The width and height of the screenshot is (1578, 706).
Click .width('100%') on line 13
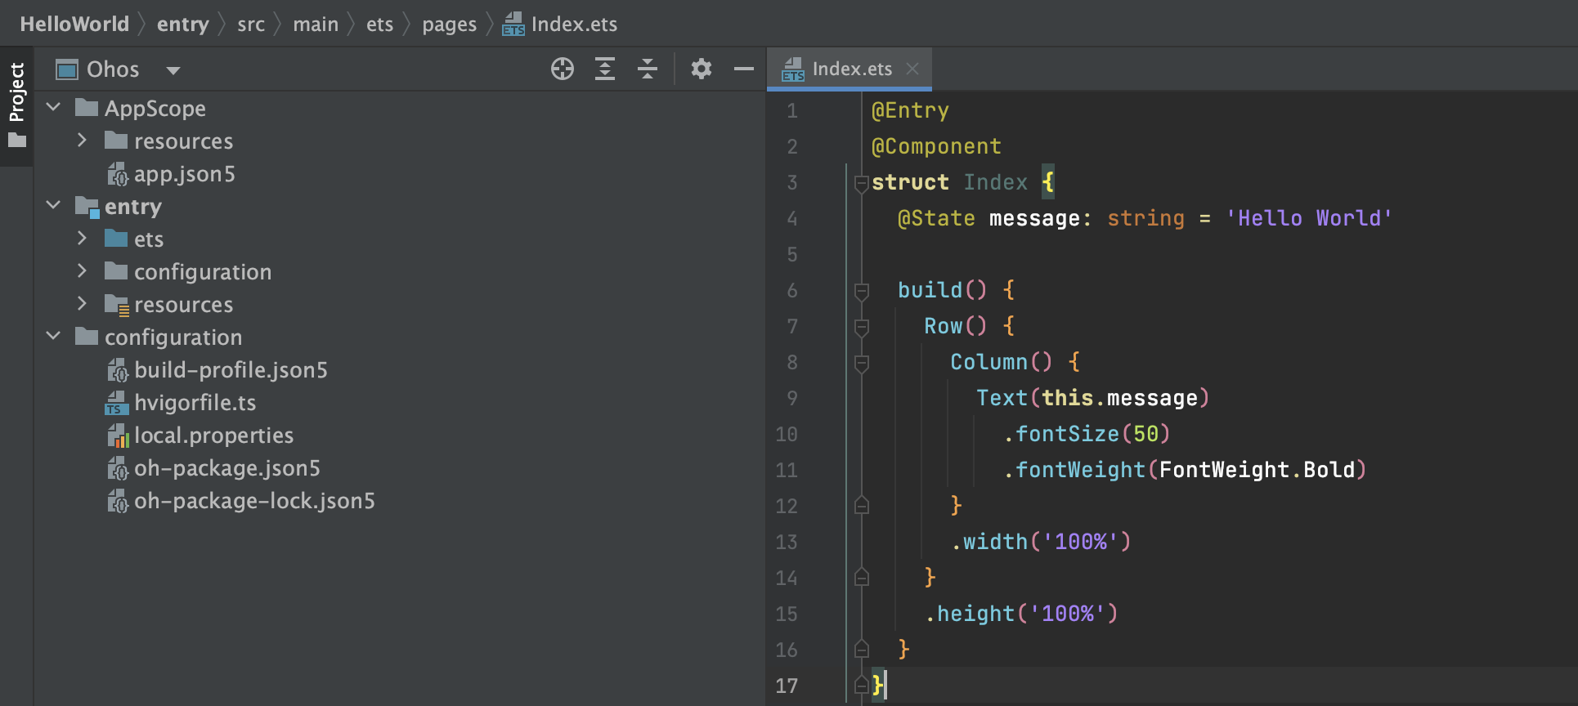pos(1041,542)
